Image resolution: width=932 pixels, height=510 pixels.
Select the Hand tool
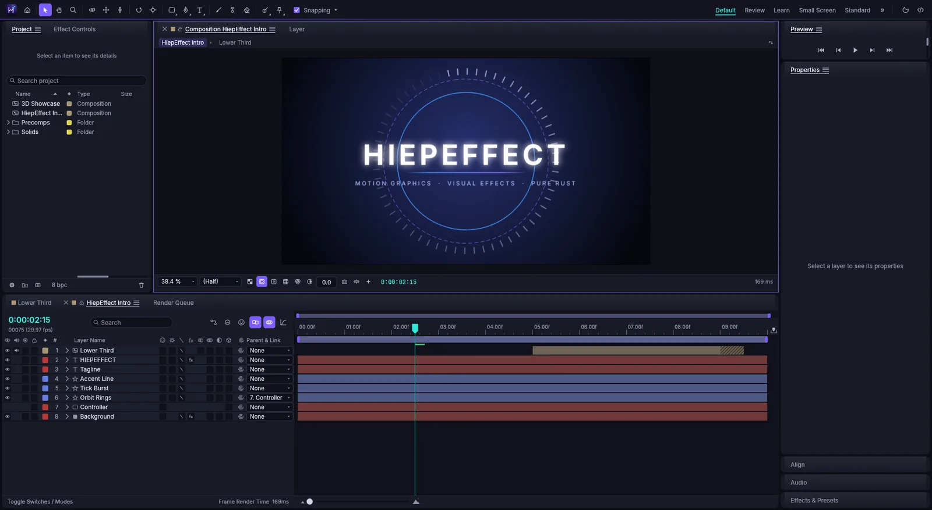(59, 10)
